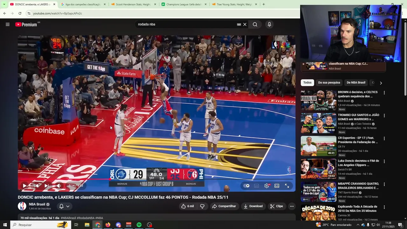Skip to previous video

click(37, 186)
